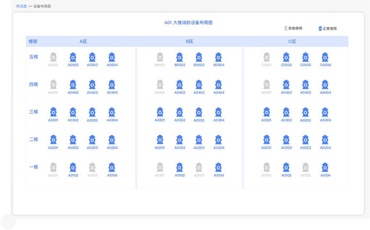Click hydrant B0503 in zone B
The image size is (370, 230).
click(199, 57)
